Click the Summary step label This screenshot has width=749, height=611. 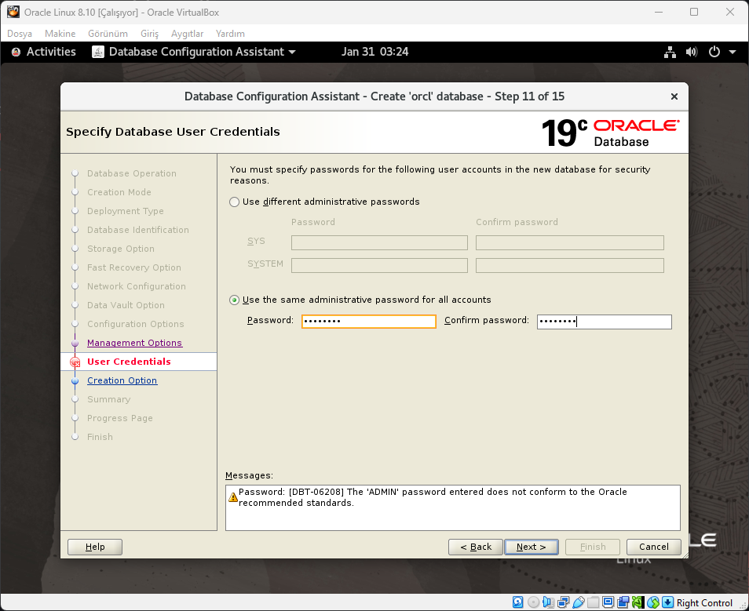109,399
